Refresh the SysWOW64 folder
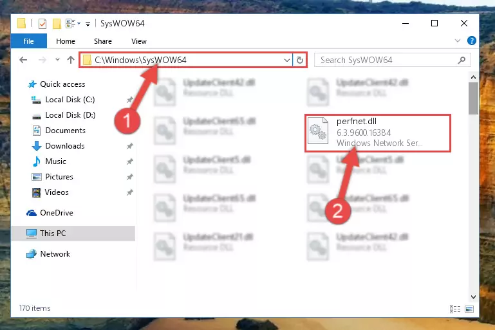The image size is (495, 330). [x=299, y=60]
